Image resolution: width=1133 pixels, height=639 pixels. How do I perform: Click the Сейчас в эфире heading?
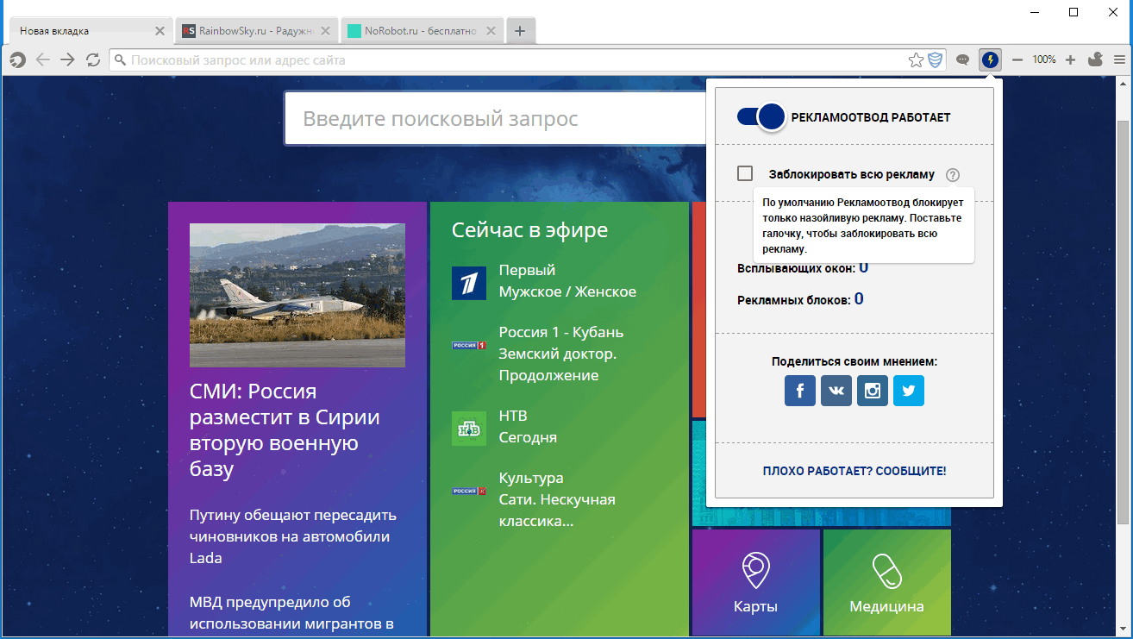(529, 230)
